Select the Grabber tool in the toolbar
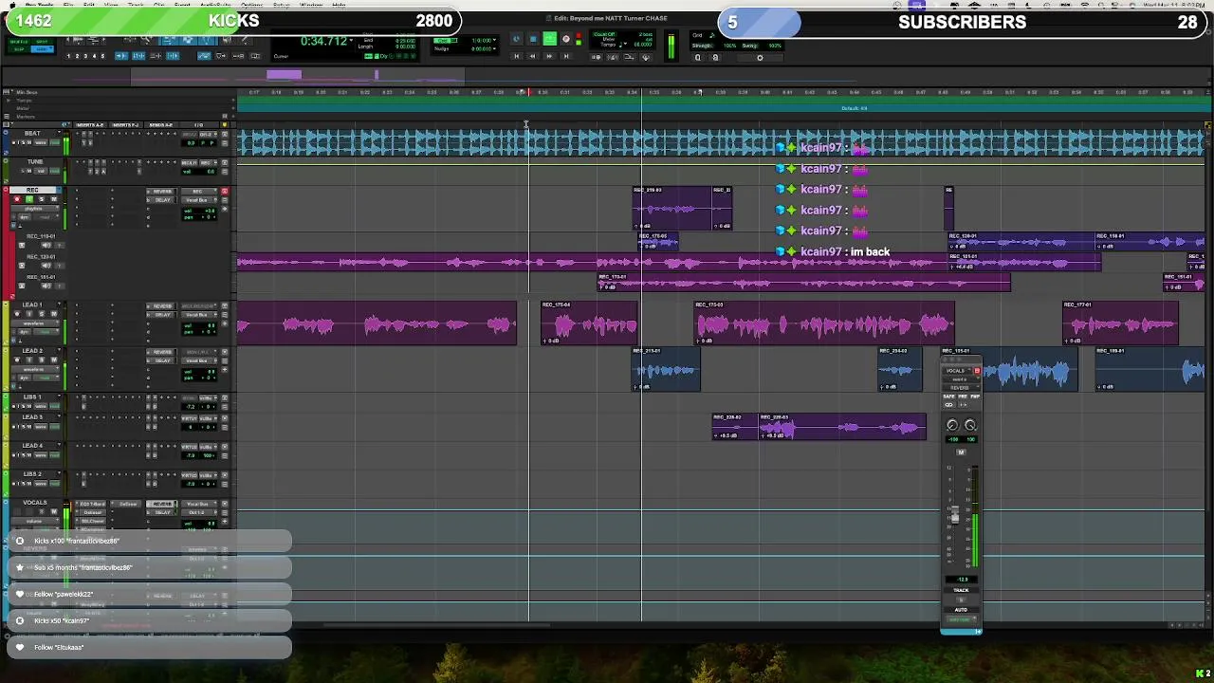 (x=206, y=40)
